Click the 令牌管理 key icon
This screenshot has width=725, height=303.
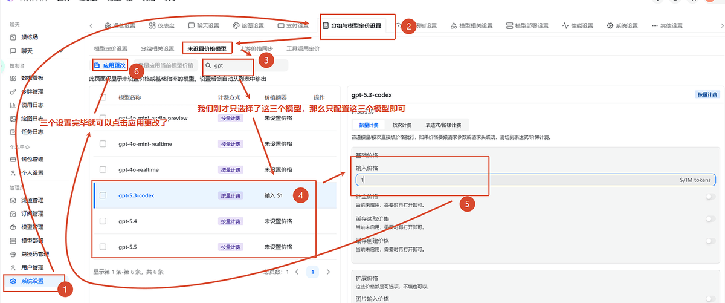coord(14,92)
